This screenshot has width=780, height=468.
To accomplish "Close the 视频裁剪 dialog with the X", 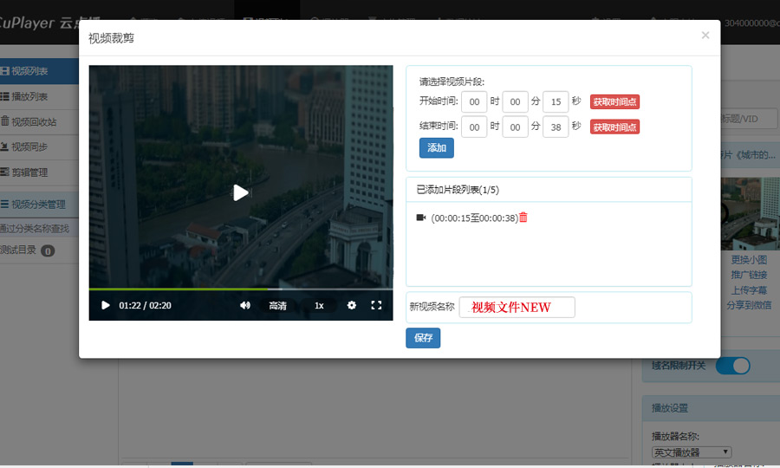I will [705, 36].
